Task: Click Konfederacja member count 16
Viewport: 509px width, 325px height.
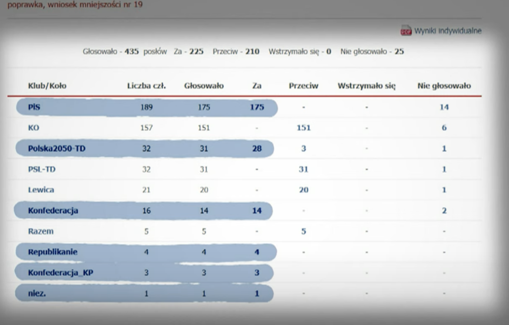Action: pos(146,211)
